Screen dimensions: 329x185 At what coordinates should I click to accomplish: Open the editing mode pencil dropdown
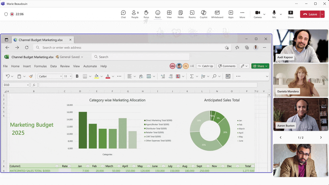click(244, 66)
